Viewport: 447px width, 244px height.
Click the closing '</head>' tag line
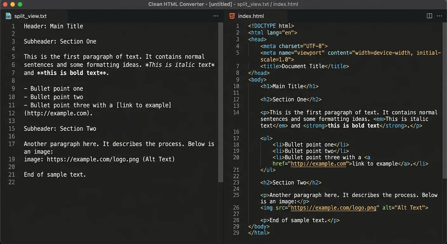click(x=259, y=73)
